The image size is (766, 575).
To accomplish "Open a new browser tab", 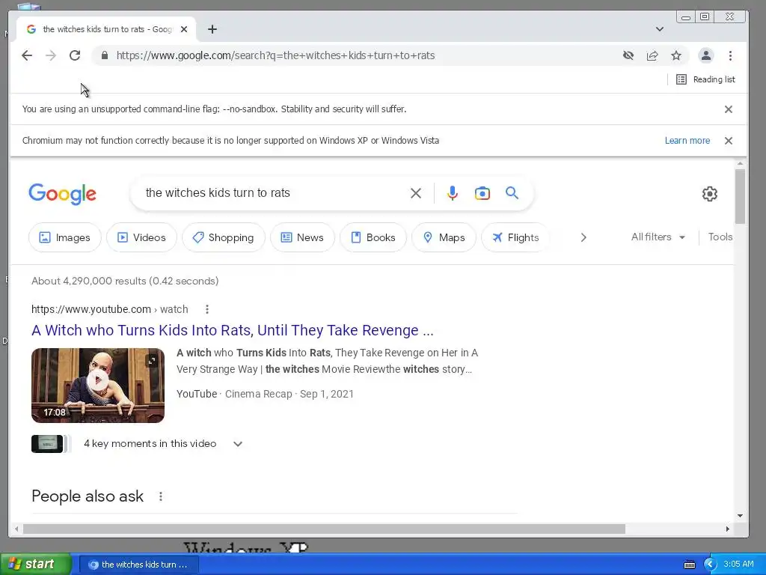I will 212,29.
